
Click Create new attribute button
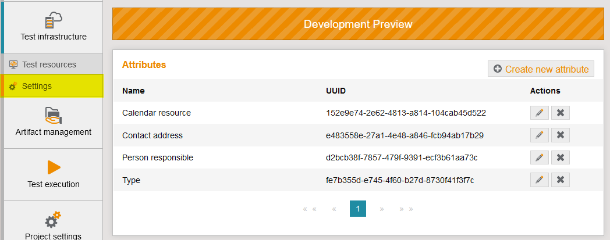541,69
